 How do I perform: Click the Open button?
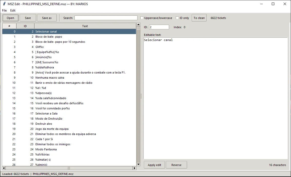pyautogui.click(x=10, y=18)
